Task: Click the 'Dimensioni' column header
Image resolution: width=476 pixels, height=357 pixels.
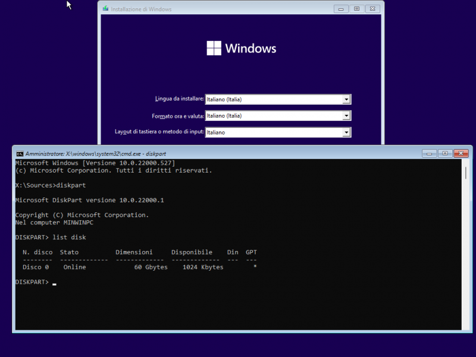Action: 134,252
